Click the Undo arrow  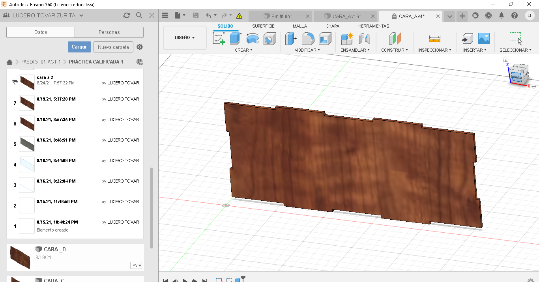[209, 15]
